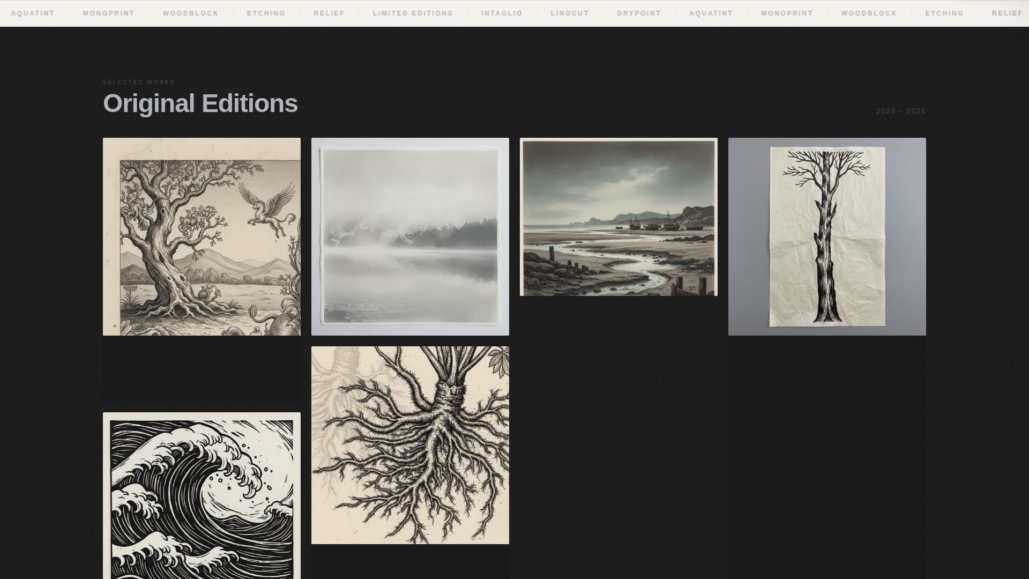Open the DRYPOINT category link
Image resolution: width=1029 pixels, height=579 pixels.
click(639, 13)
